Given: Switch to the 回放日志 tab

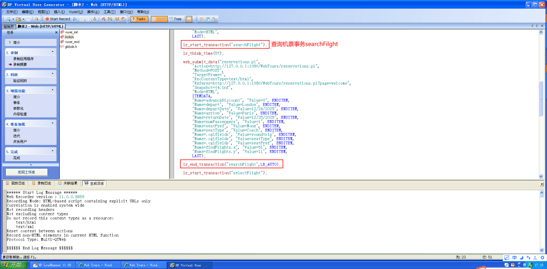Looking at the screenshot, I should coord(17,183).
